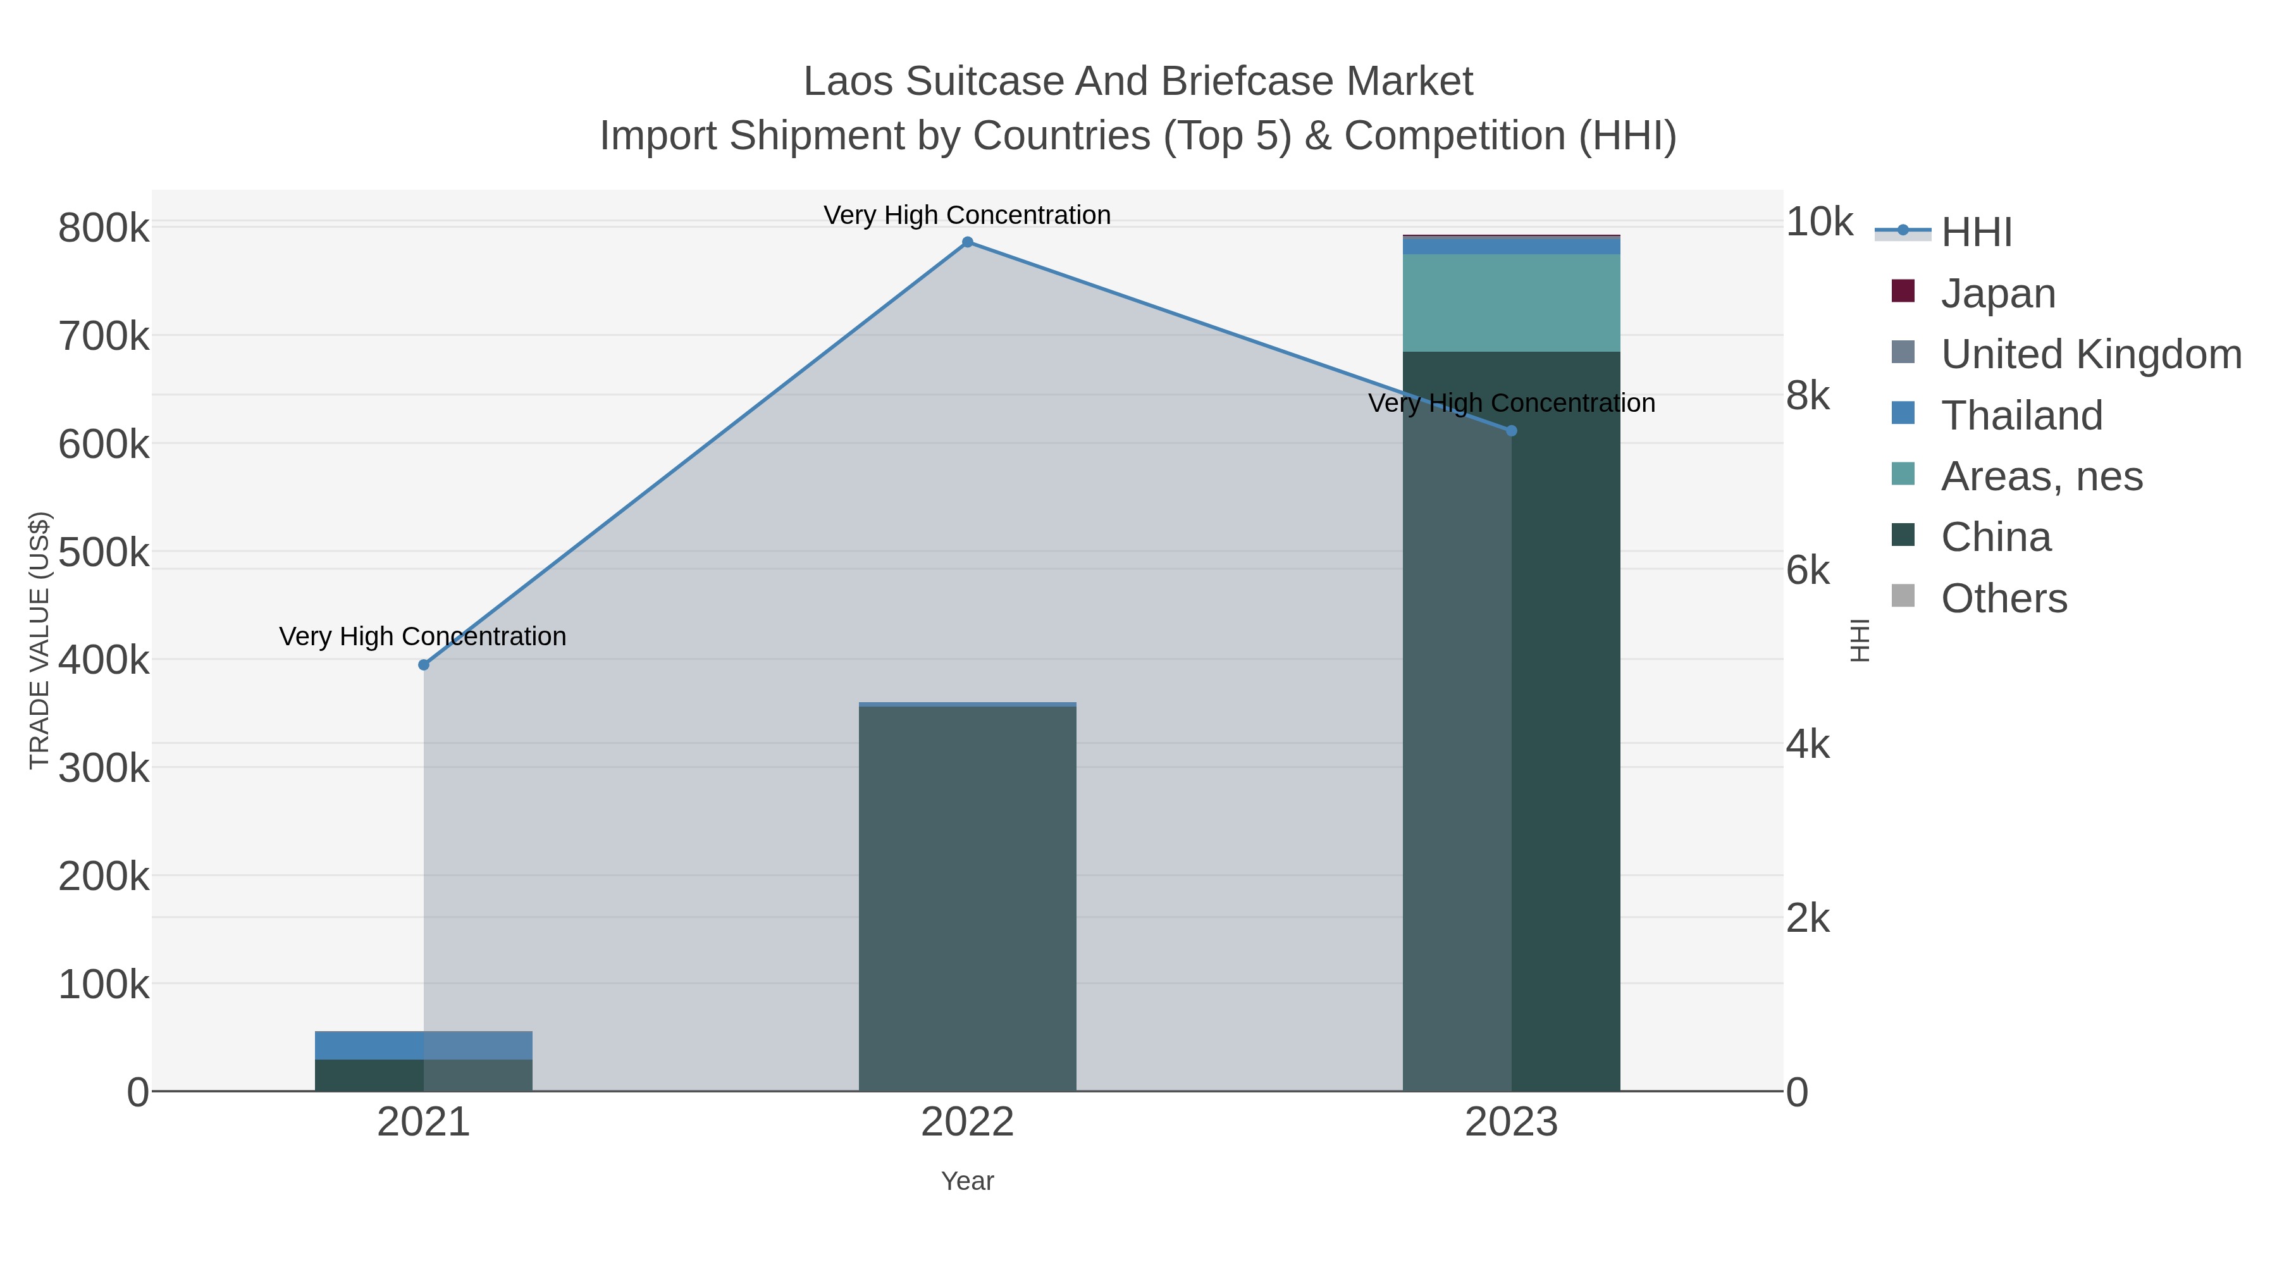The height and width of the screenshot is (1281, 2277).
Task: Click the rotated 'HHI' right axis title
Action: pos(1860,640)
